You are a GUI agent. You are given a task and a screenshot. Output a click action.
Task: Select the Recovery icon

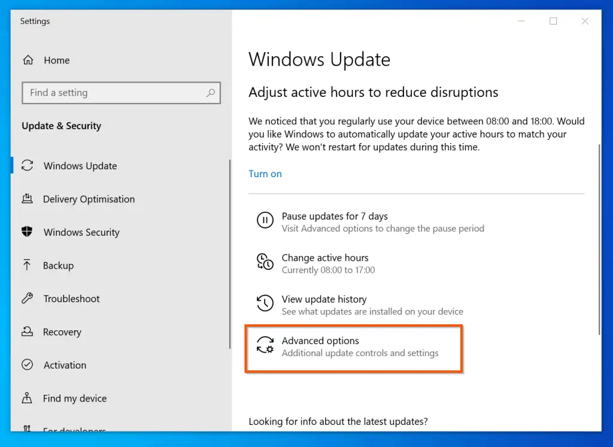(x=28, y=332)
